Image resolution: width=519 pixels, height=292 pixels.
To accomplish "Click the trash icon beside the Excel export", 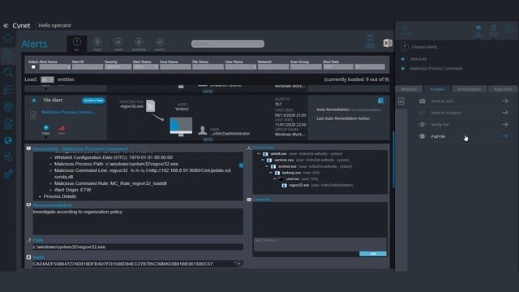I will pyautogui.click(x=370, y=39).
